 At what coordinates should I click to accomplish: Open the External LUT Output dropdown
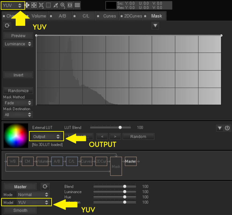[46, 137]
